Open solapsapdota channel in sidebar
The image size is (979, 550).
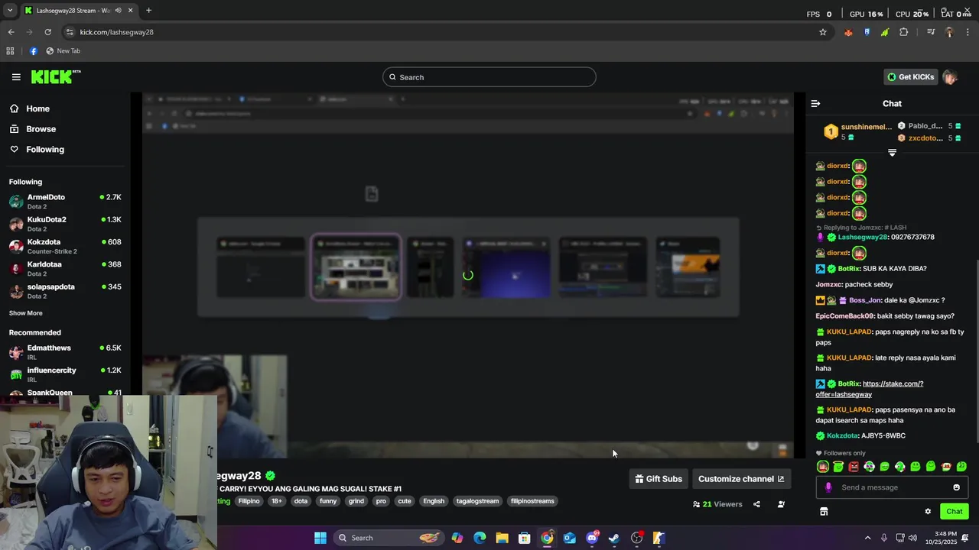tap(65, 291)
